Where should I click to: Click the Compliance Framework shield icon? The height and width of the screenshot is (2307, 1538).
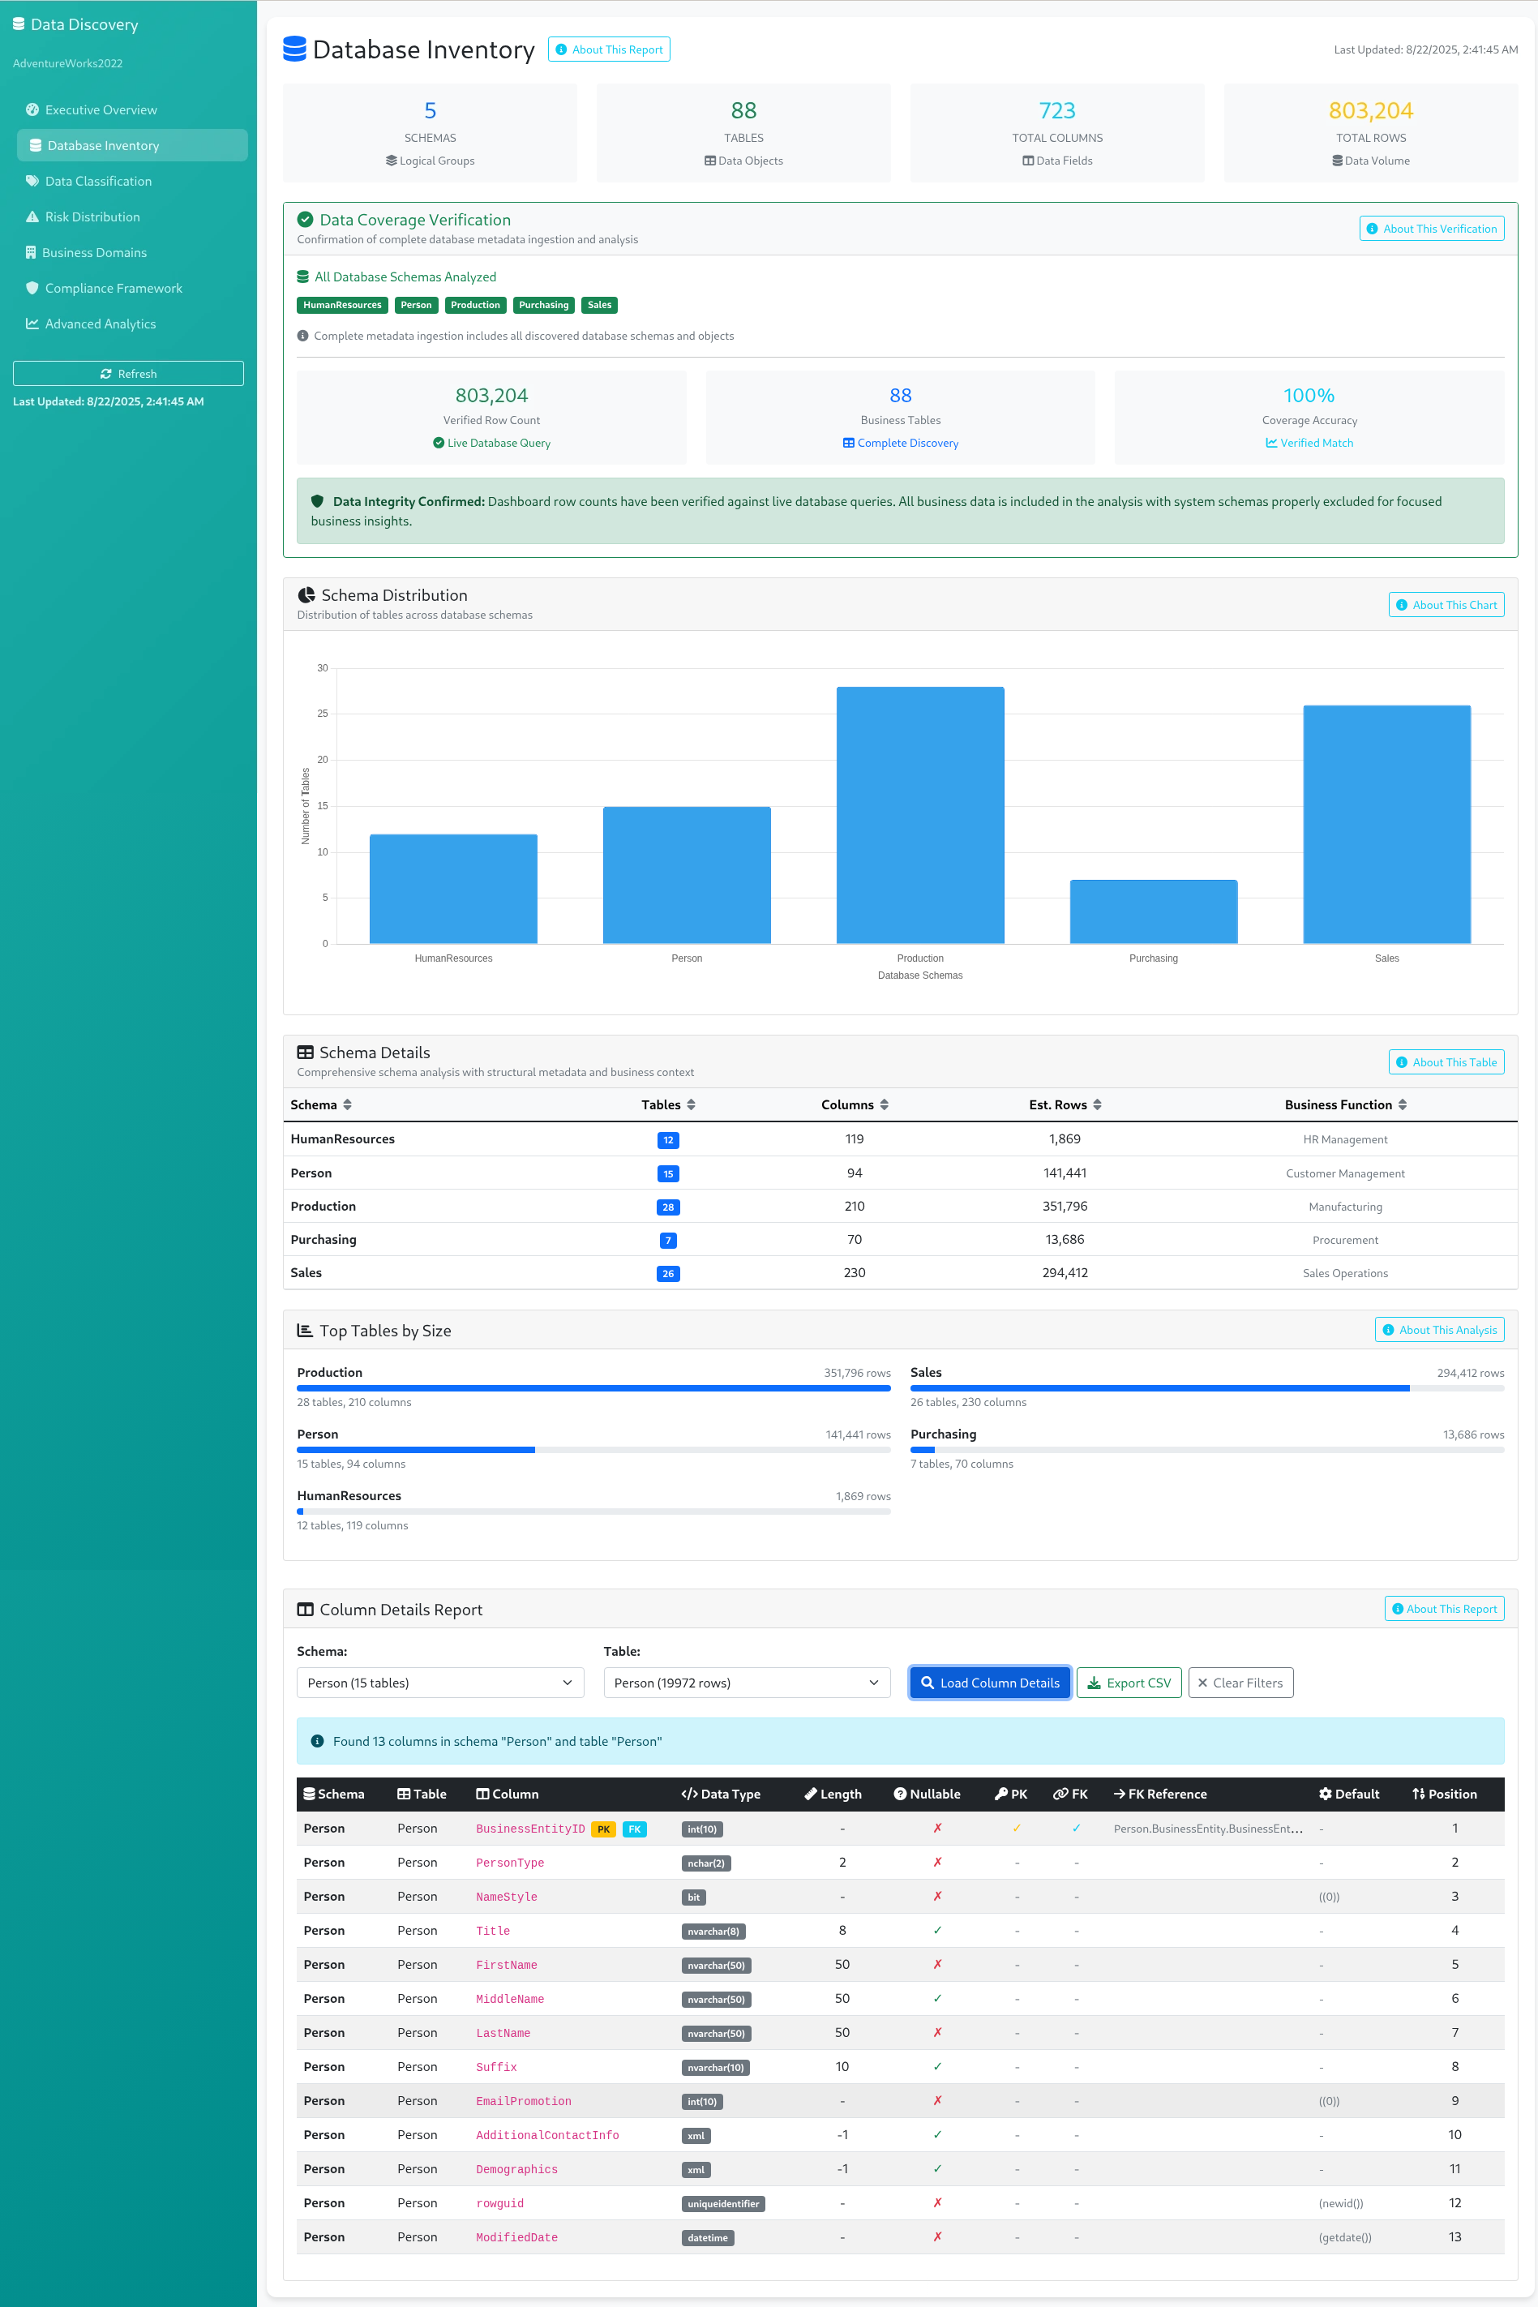(32, 289)
